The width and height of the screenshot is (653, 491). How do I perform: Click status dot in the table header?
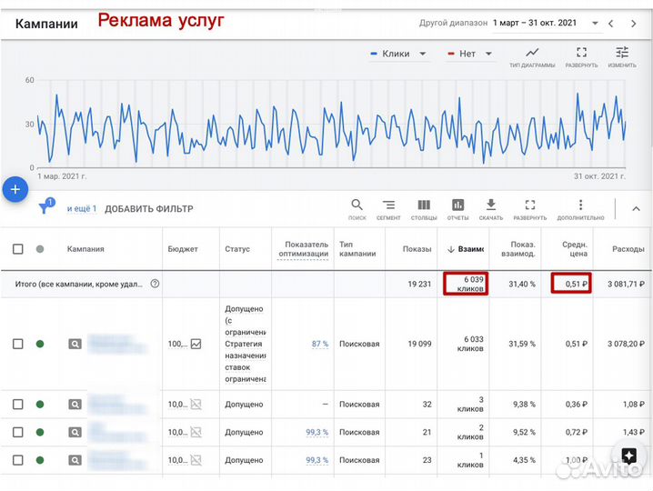click(x=40, y=249)
